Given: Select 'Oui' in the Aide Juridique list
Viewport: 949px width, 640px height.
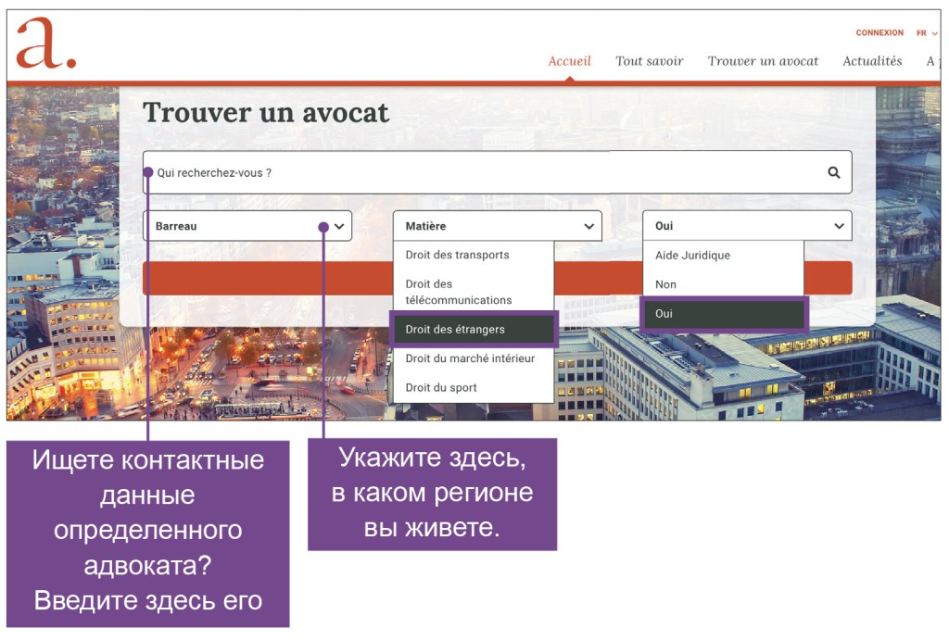Looking at the screenshot, I should click(x=725, y=313).
